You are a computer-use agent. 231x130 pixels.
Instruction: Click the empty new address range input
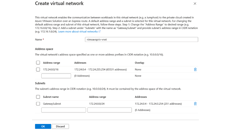pos(56,76)
